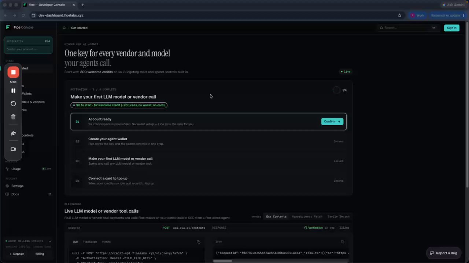Open the activation 0/4 card in sidebar
469x263 pixels.
(x=28, y=45)
